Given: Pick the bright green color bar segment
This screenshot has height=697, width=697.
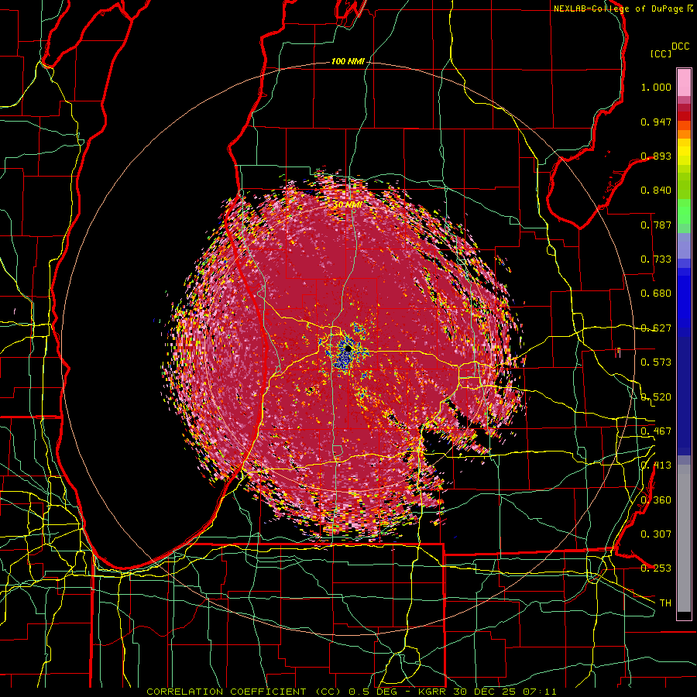Looking at the screenshot, I should click(684, 211).
